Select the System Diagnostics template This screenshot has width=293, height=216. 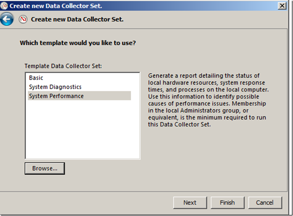[x=55, y=87]
